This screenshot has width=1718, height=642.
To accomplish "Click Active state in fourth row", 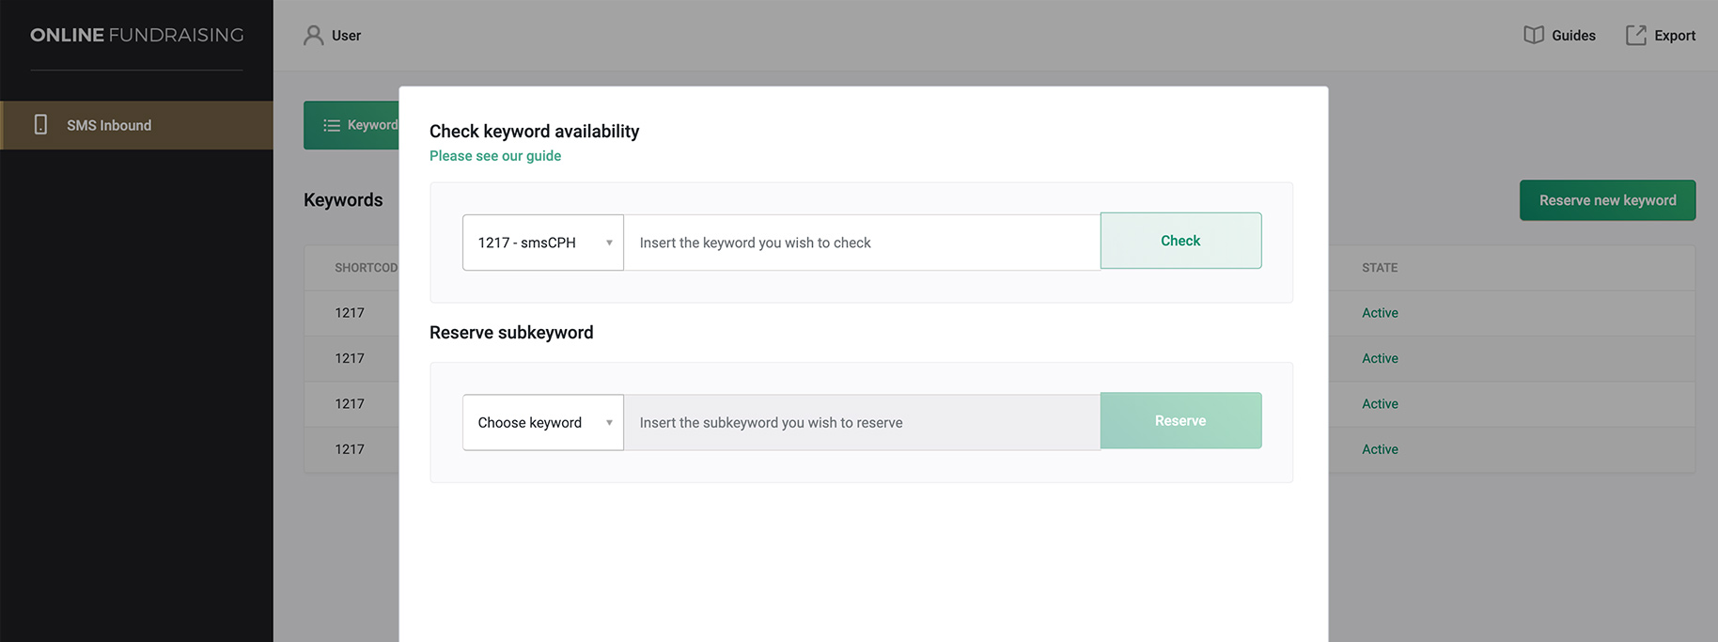I will (x=1380, y=449).
